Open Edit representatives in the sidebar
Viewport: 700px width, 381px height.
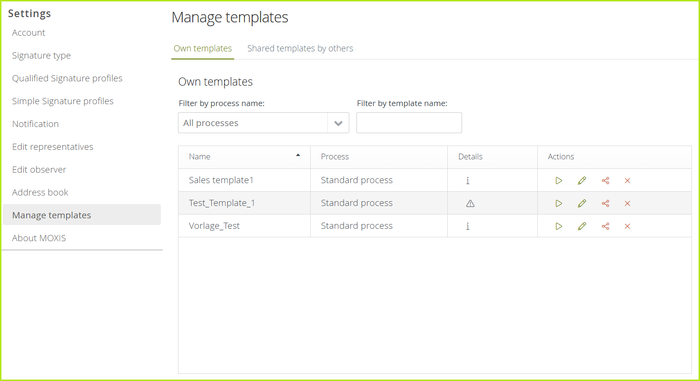pyautogui.click(x=52, y=147)
